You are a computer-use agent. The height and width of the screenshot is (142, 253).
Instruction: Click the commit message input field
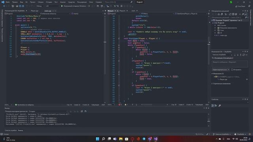tap(230, 64)
